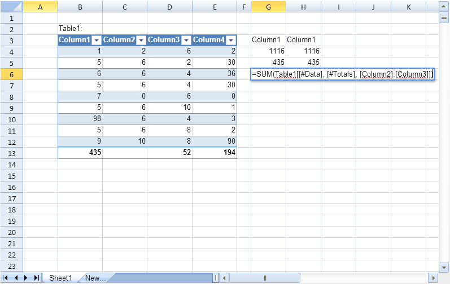
Task: Go to the last sheet tab arrow
Action: click(x=37, y=278)
